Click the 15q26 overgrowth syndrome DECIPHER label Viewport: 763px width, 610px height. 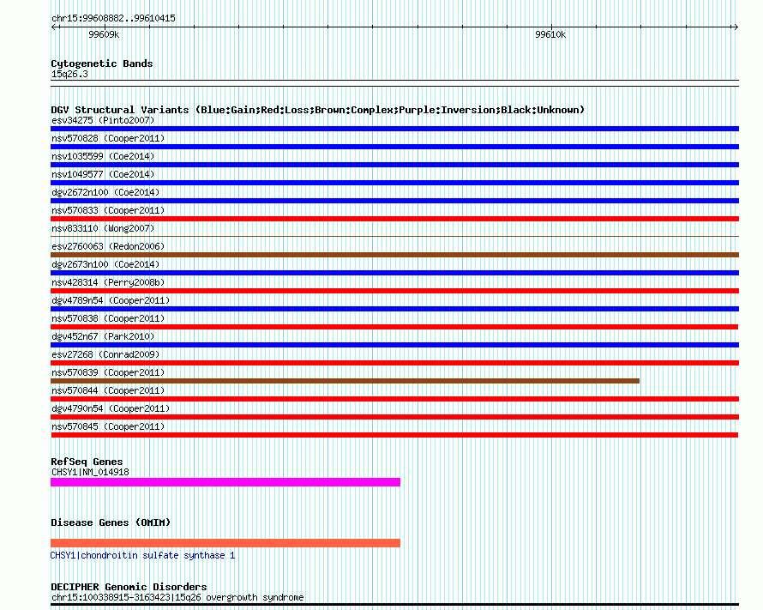coord(177,597)
